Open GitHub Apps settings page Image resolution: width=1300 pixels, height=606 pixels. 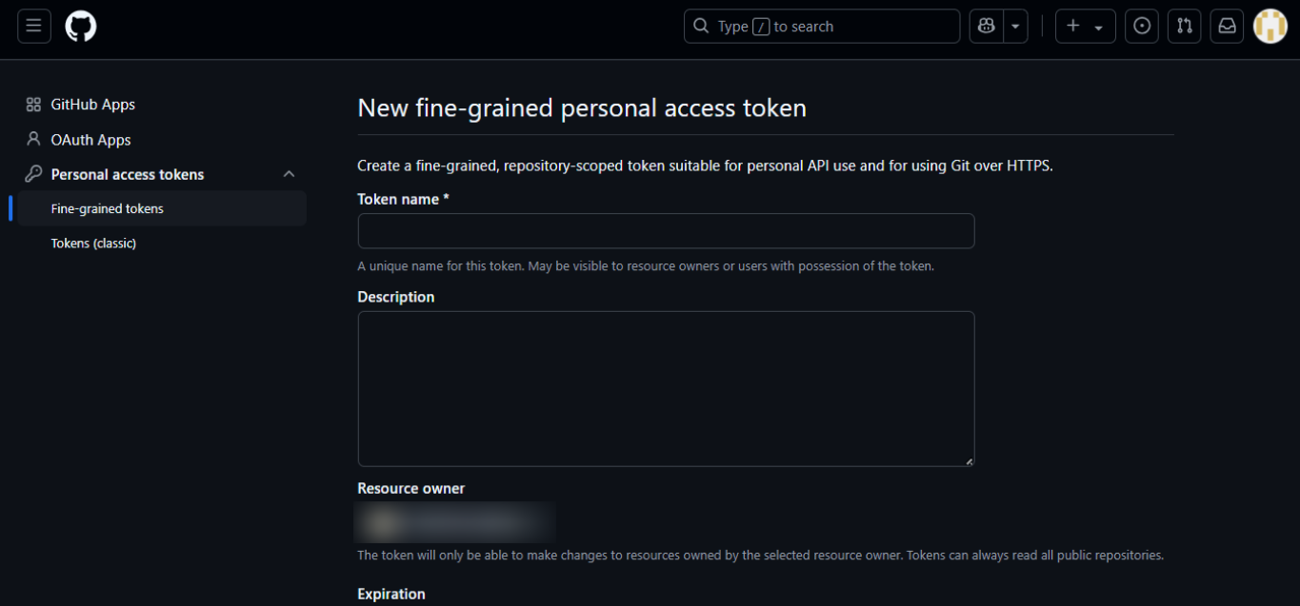[92, 105]
